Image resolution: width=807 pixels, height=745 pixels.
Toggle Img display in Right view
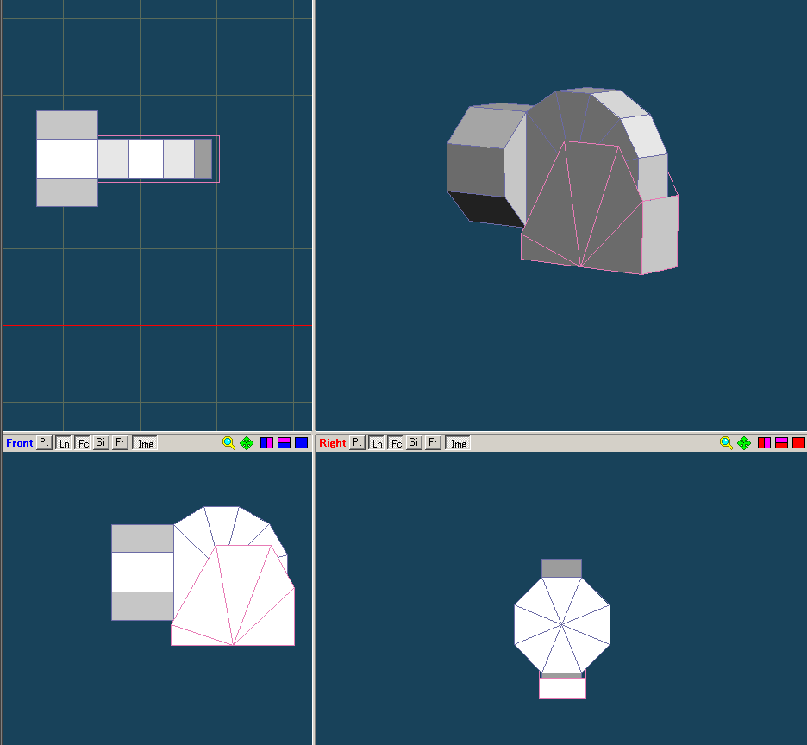click(459, 443)
